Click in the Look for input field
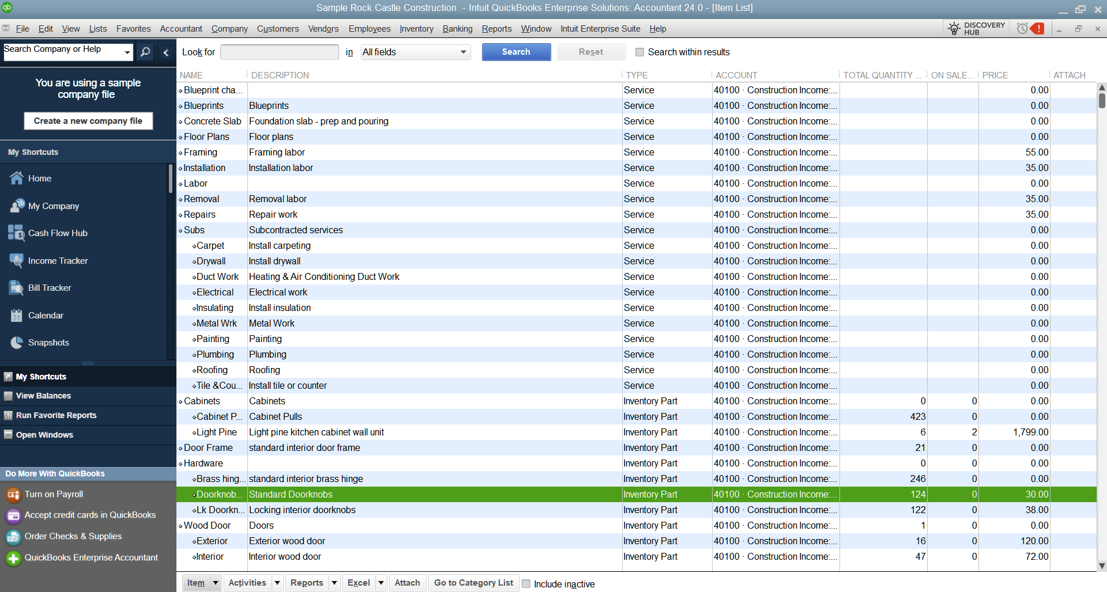1107x592 pixels. (280, 52)
